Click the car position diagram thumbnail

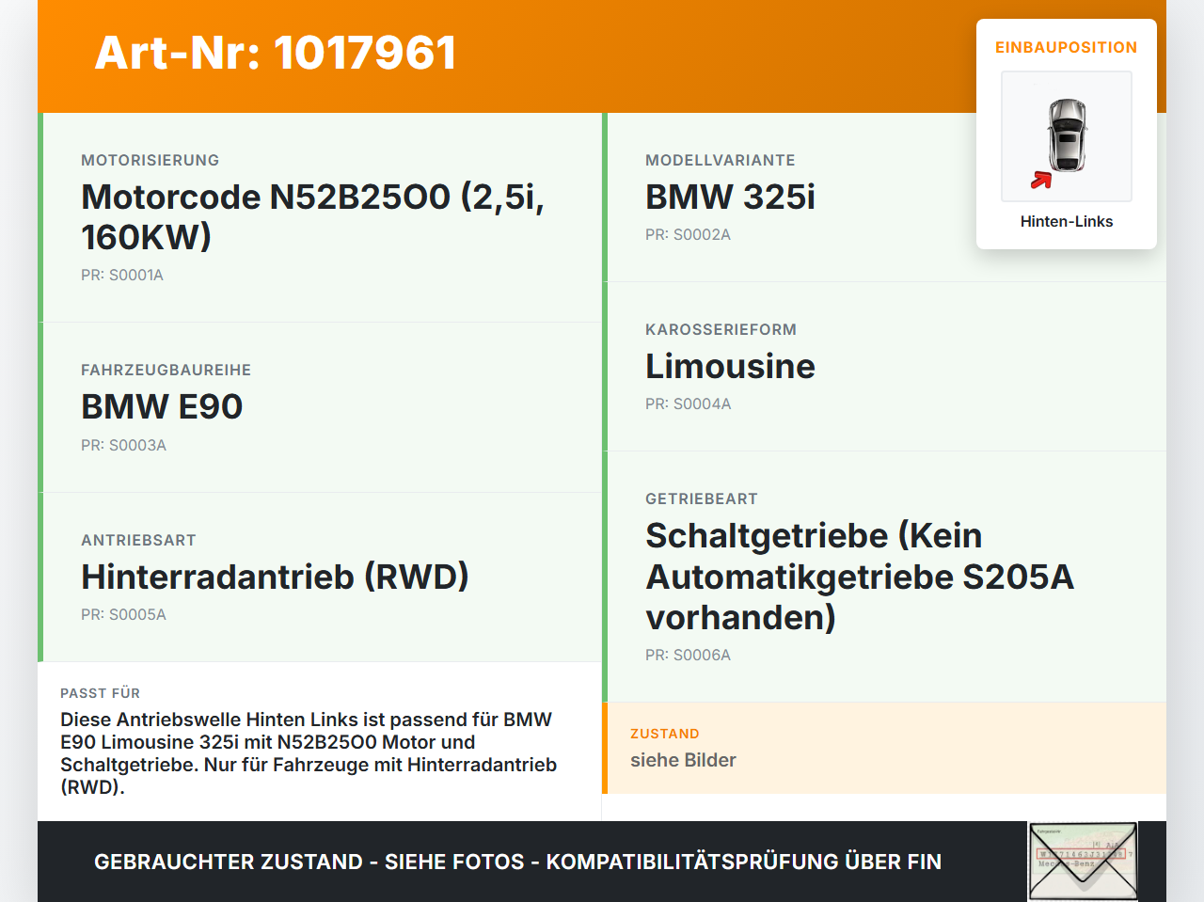[x=1067, y=136]
